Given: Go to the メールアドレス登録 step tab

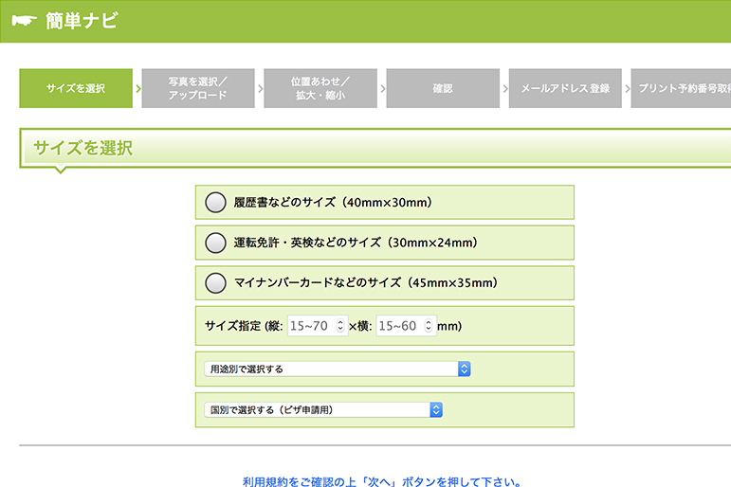Looking at the screenshot, I should (x=565, y=88).
